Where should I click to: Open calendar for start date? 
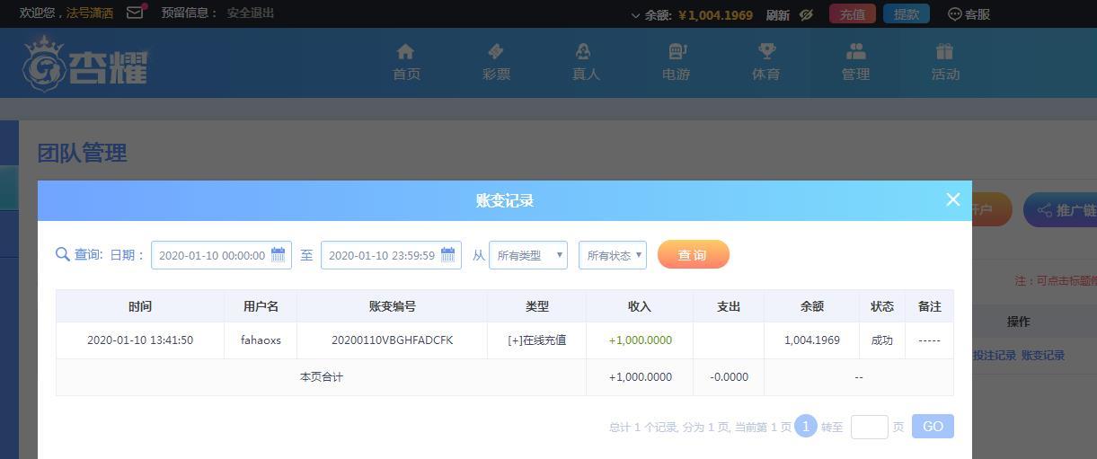[278, 255]
